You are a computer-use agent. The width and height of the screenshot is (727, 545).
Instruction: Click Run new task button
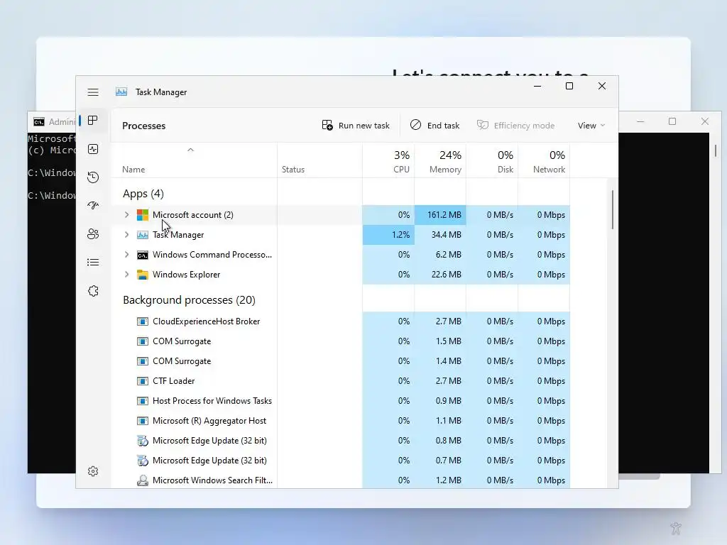coord(356,126)
